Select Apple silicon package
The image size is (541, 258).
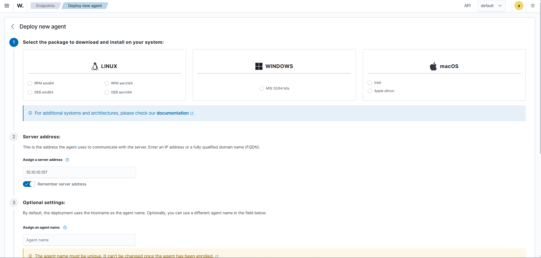pyautogui.click(x=370, y=91)
